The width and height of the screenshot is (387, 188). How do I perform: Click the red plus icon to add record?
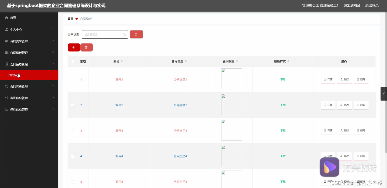click(x=74, y=47)
